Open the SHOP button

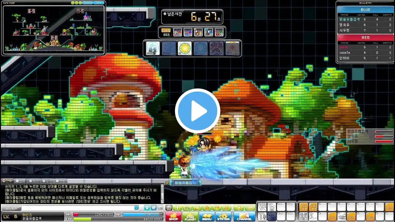pyautogui.click(x=173, y=216)
